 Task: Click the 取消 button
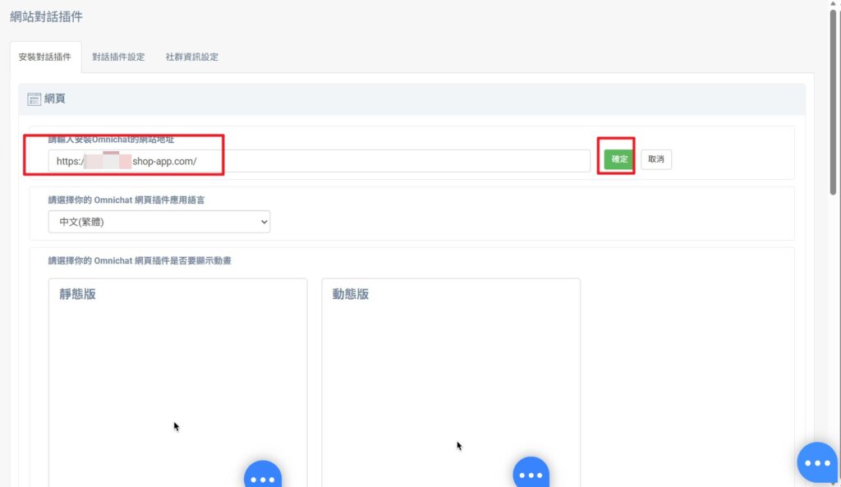click(x=655, y=159)
